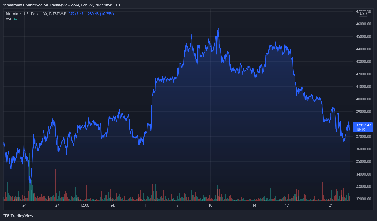Click the 10 date on time axis
Screen dimensions: 377x221
(210, 205)
